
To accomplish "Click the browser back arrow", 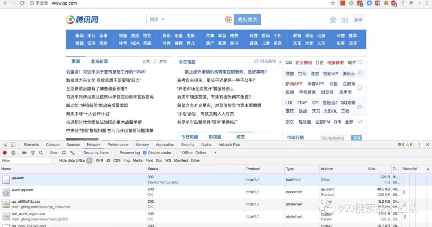I will tap(5, 3).
